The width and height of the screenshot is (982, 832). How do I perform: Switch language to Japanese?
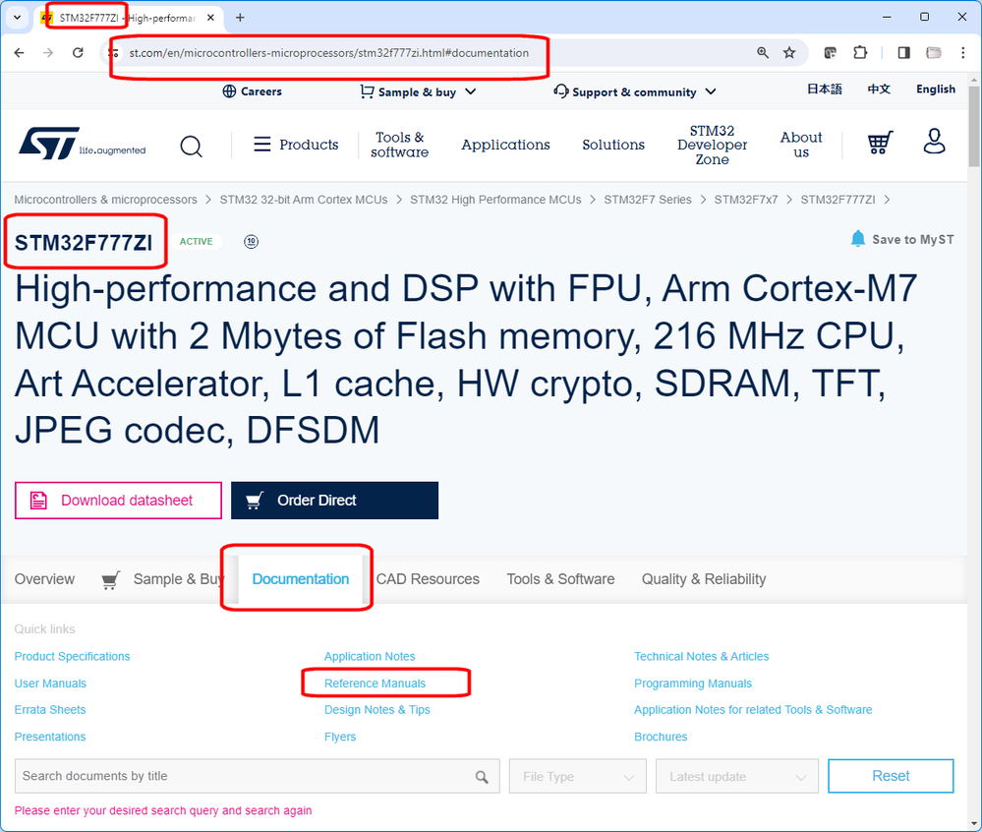[824, 89]
